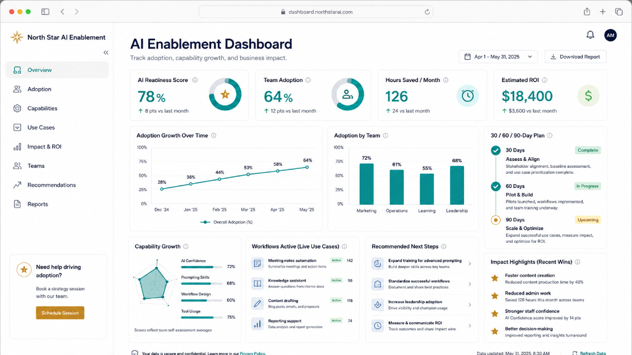Click the Estimated ROI dollar icon
Image resolution: width=632 pixels, height=355 pixels.
pyautogui.click(x=588, y=96)
